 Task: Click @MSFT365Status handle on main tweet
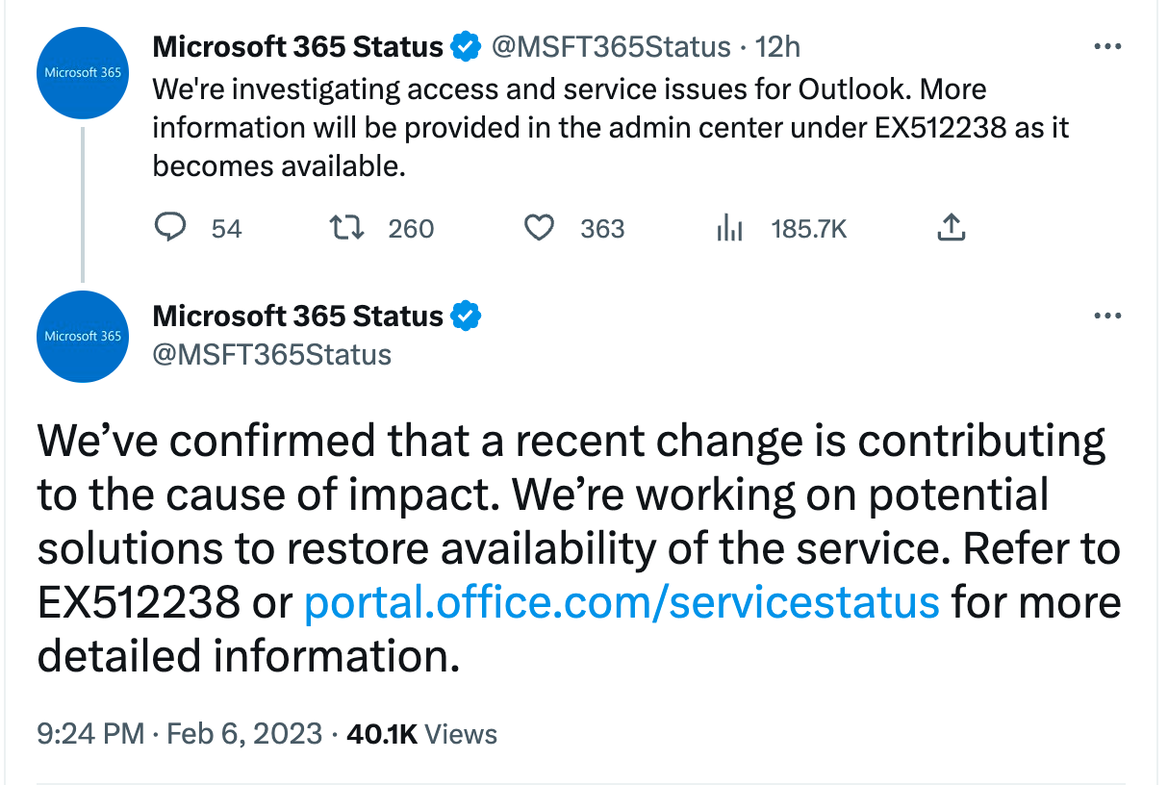272,354
